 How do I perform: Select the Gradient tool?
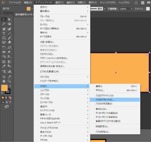(x=9, y=62)
